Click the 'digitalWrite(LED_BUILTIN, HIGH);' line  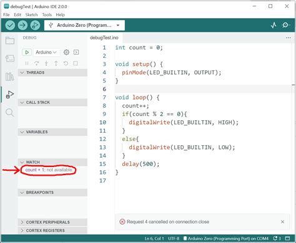pyautogui.click(x=184, y=123)
